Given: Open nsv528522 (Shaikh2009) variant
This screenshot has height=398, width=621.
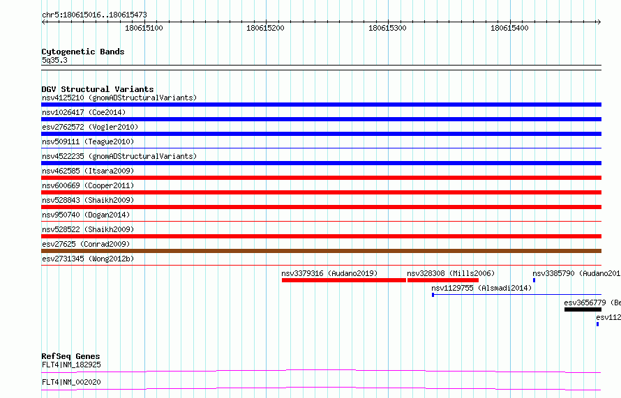Looking at the screenshot, I should [x=88, y=229].
